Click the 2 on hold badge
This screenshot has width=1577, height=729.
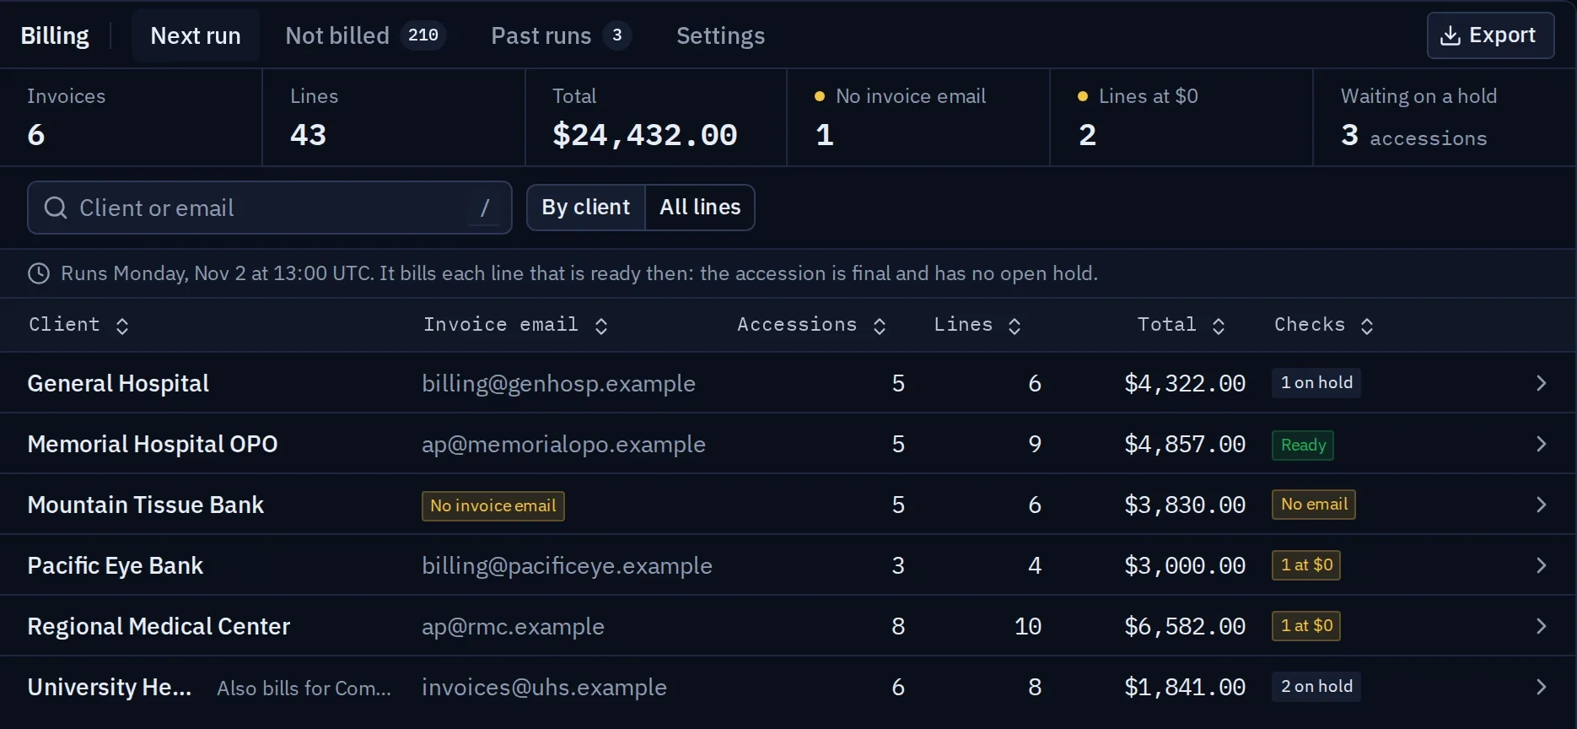pyautogui.click(x=1316, y=687)
